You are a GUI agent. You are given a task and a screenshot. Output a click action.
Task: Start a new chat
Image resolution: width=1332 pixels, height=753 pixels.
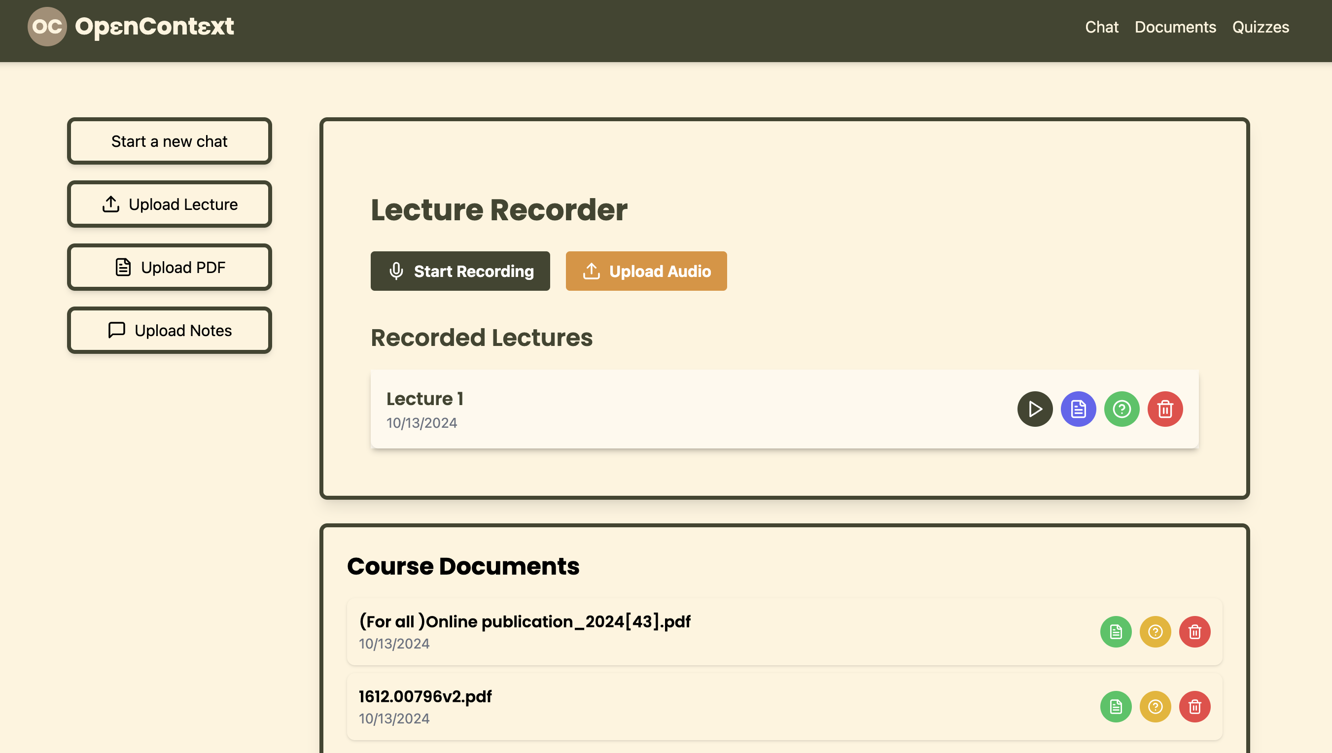[169, 141]
